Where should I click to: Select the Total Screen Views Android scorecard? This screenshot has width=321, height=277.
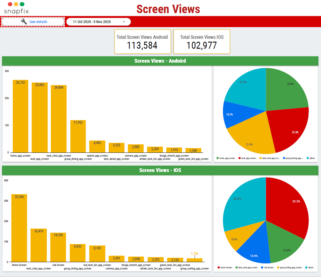tap(143, 42)
